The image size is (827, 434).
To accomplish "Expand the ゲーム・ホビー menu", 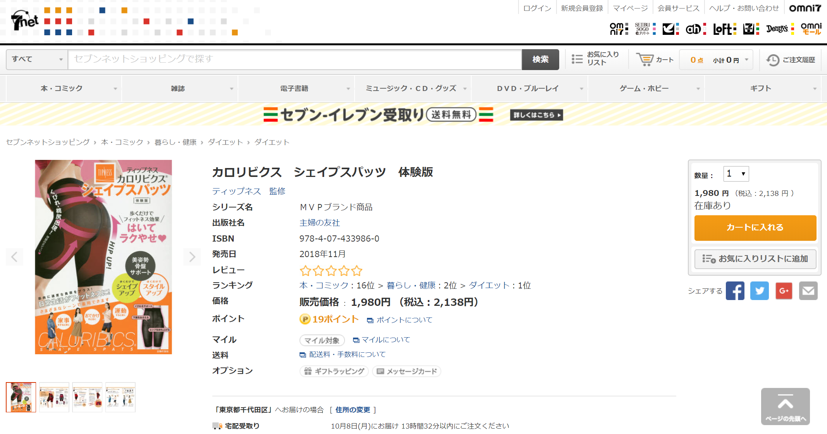I will 646,89.
